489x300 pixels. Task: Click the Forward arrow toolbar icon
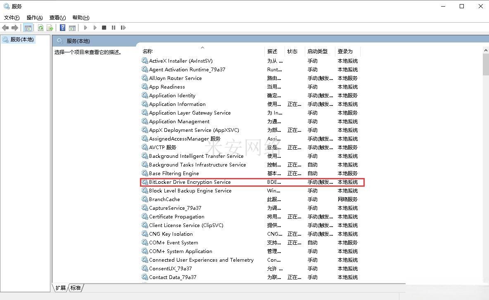14,28
